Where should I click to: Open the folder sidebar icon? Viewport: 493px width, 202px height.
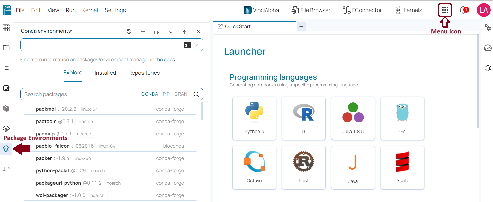[x=6, y=48]
